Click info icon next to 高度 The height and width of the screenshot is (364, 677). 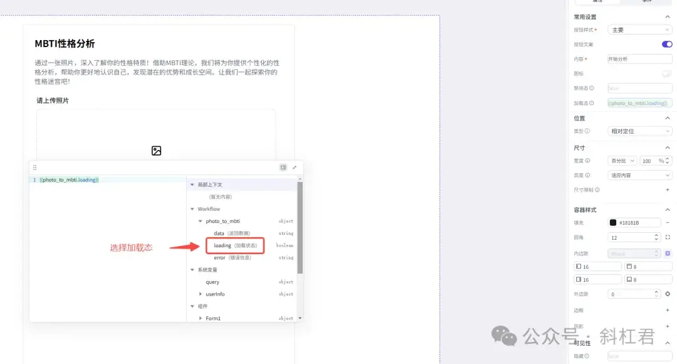click(587, 175)
